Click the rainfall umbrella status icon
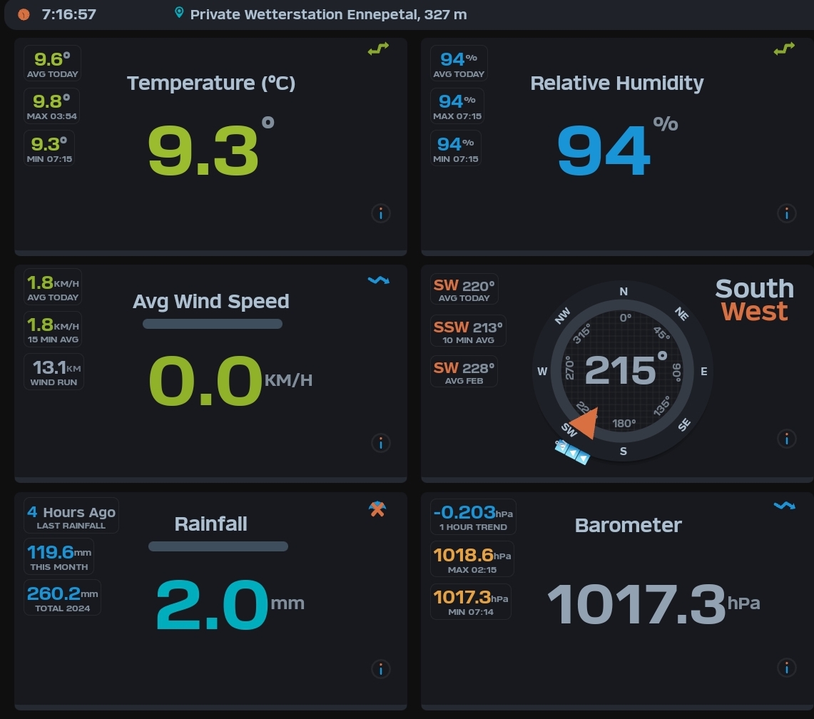Image resolution: width=814 pixels, height=719 pixels. pos(377,509)
